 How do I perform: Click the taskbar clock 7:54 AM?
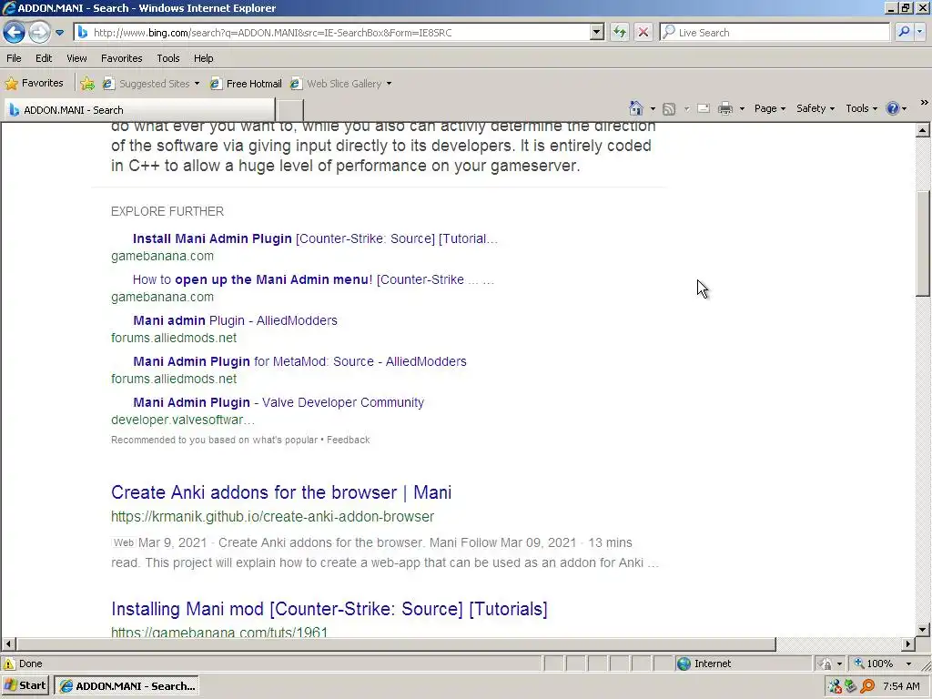(x=901, y=686)
